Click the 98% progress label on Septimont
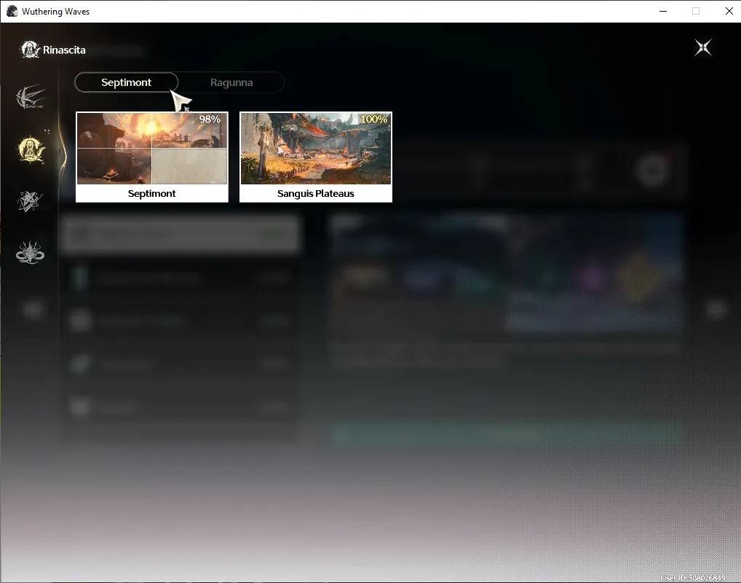 click(210, 120)
